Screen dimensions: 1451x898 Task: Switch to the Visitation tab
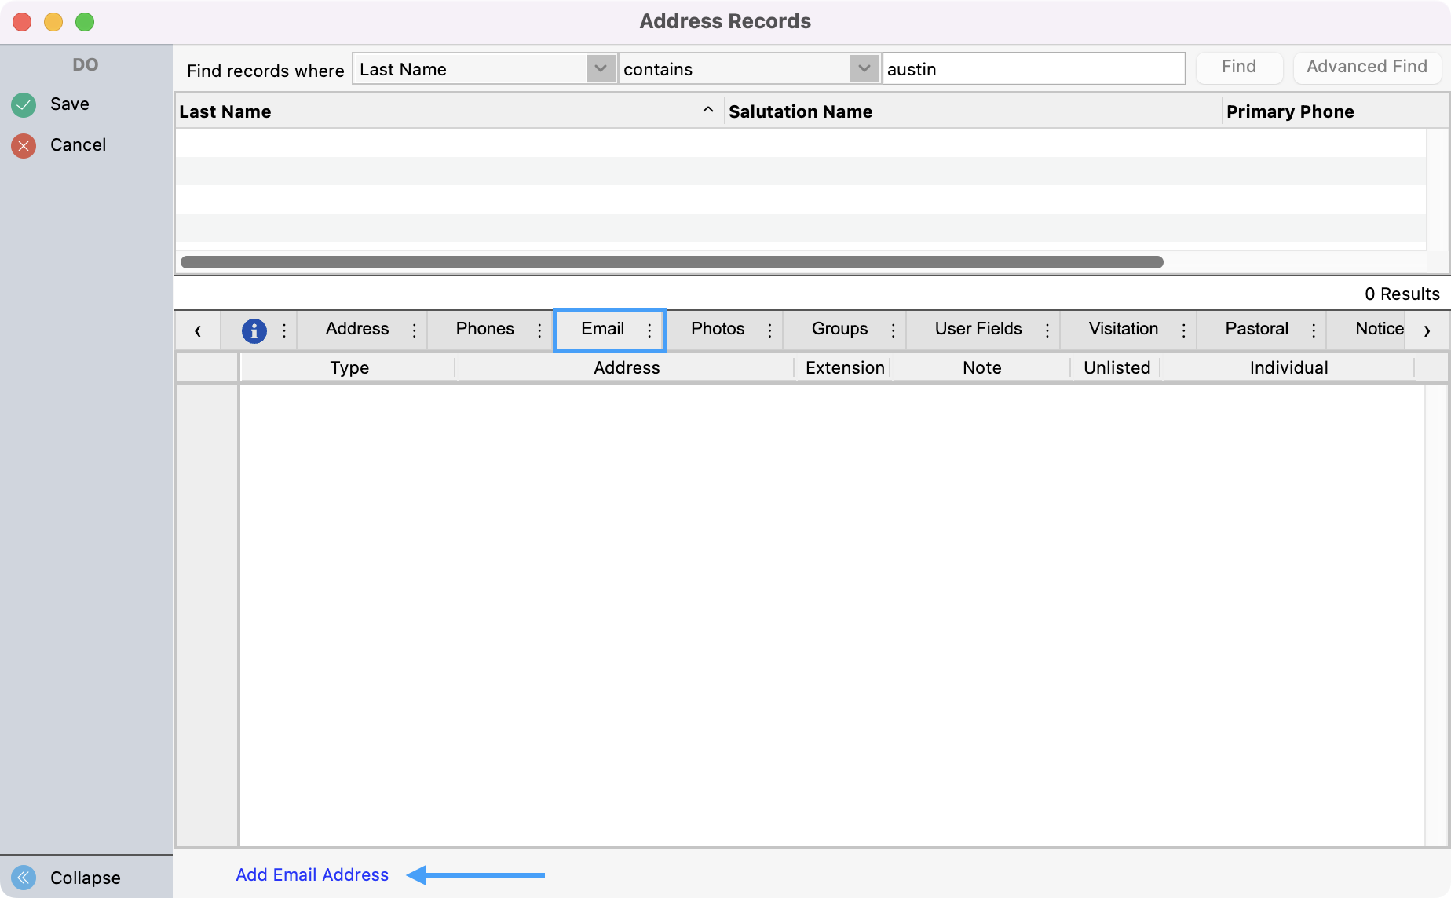pos(1123,329)
